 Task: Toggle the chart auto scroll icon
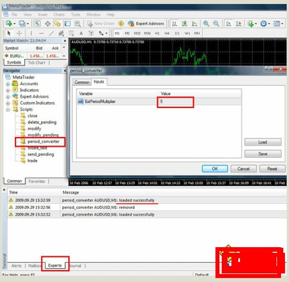click(229, 23)
